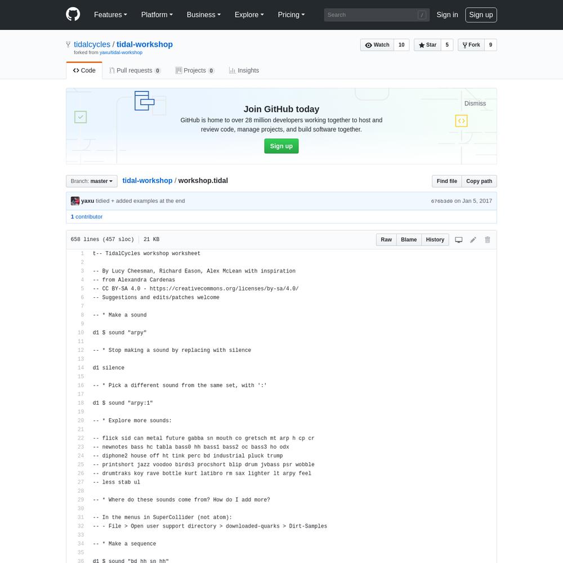Image resolution: width=563 pixels, height=563 pixels.
Task: Open the tidalcycles owner link
Action: click(92, 44)
